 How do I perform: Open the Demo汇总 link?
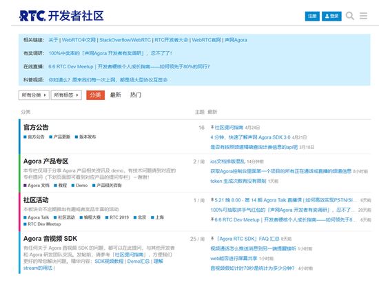pyautogui.click(x=139, y=261)
